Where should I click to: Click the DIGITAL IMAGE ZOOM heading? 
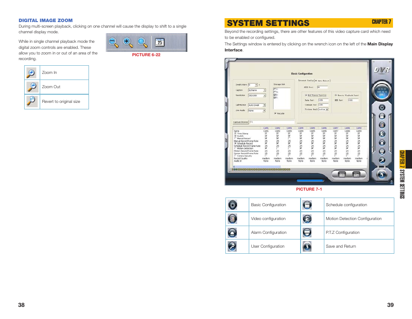coord(45,20)
